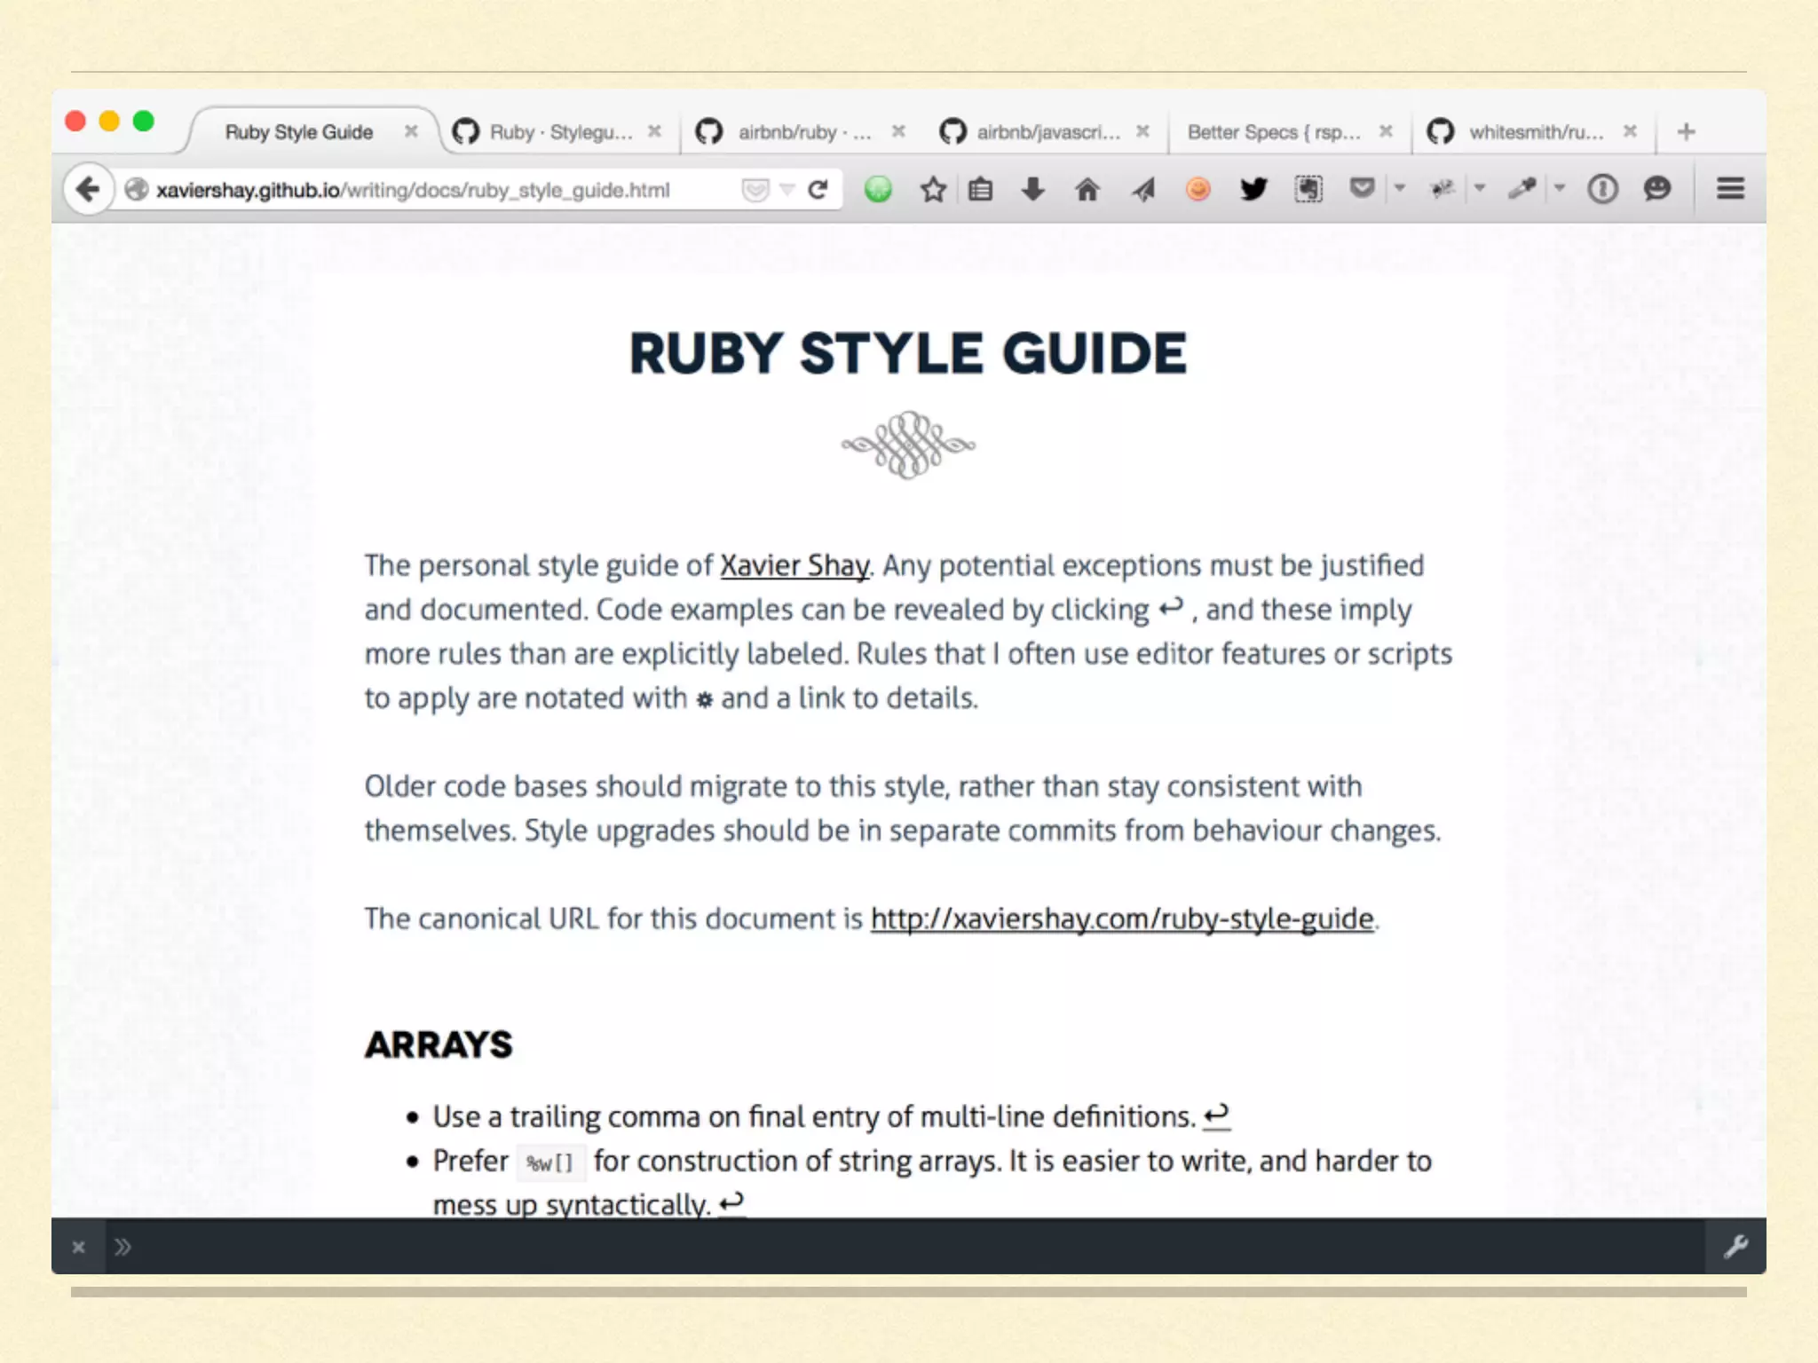The image size is (1818, 1363).
Task: Click the Pocket save toolbar icon
Action: coord(1362,188)
